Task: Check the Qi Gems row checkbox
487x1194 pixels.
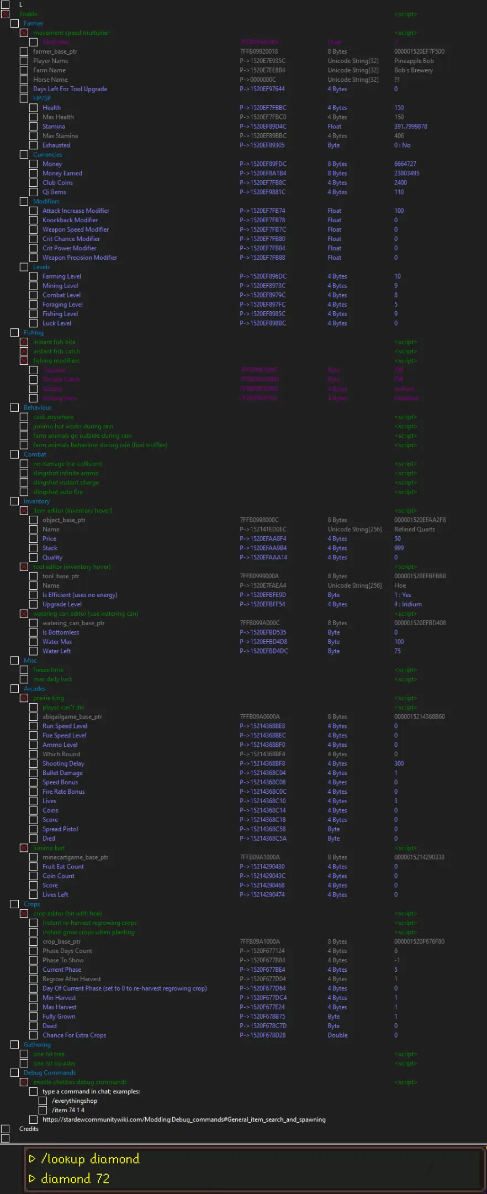Action: [x=33, y=192]
